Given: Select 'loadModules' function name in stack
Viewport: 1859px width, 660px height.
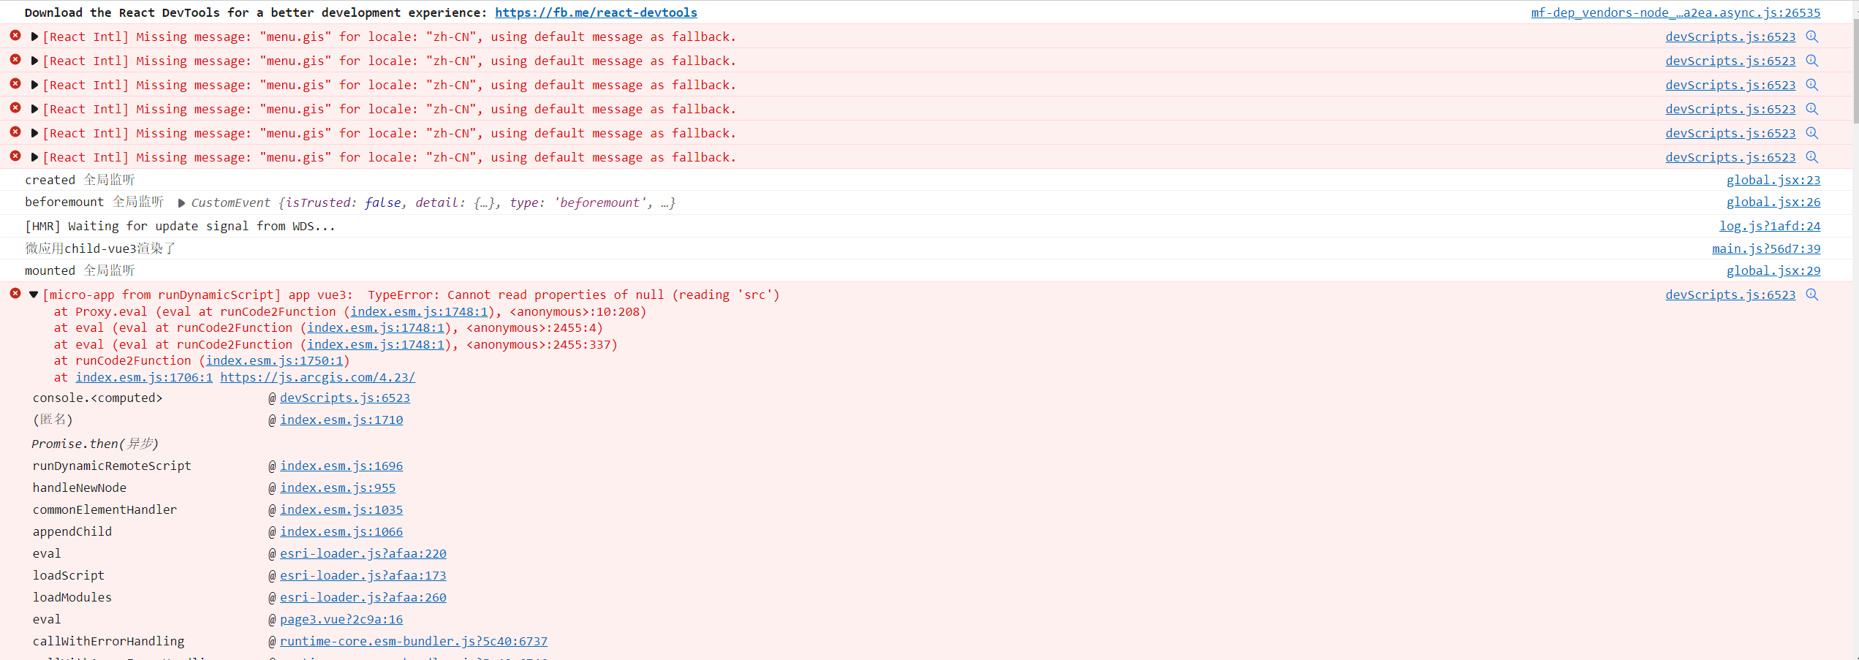Looking at the screenshot, I should [72, 597].
